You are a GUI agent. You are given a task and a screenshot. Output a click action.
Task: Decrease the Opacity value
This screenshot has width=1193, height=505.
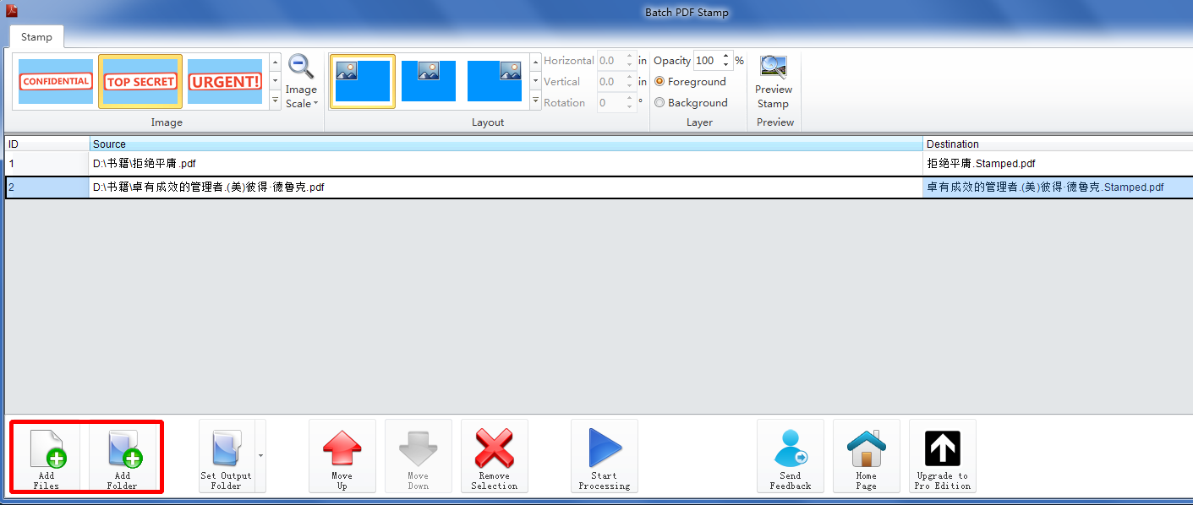pos(725,65)
